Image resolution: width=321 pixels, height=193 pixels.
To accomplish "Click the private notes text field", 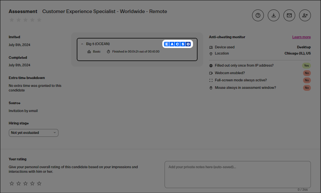I will [237, 174].
